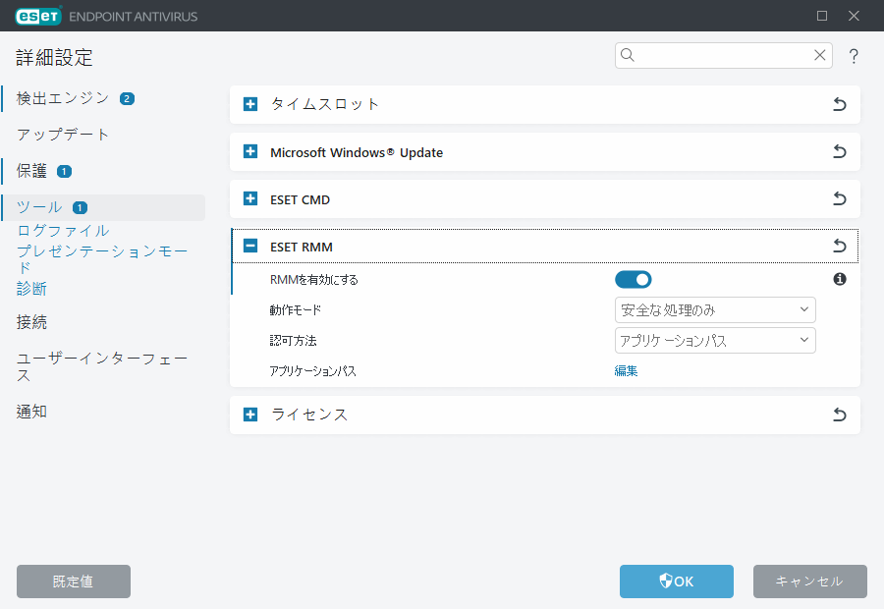Confirm settings with the OK button
Viewport: 884px width, 609px height.
click(x=676, y=581)
